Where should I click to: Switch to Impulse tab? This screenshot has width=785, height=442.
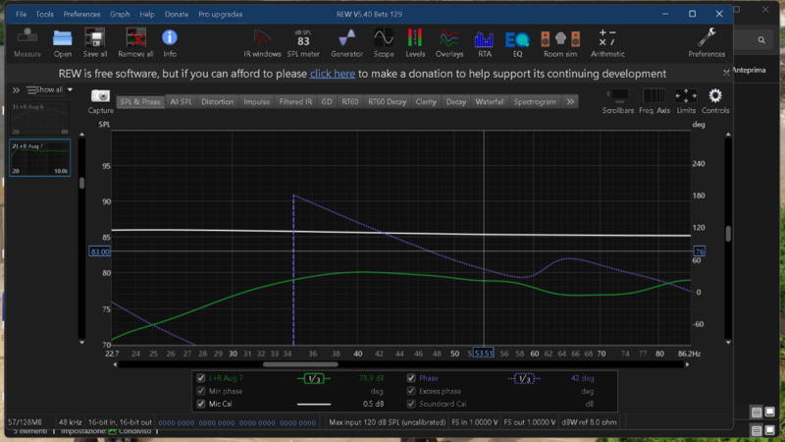(256, 102)
